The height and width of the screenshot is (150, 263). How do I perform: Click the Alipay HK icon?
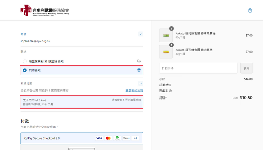126,138
